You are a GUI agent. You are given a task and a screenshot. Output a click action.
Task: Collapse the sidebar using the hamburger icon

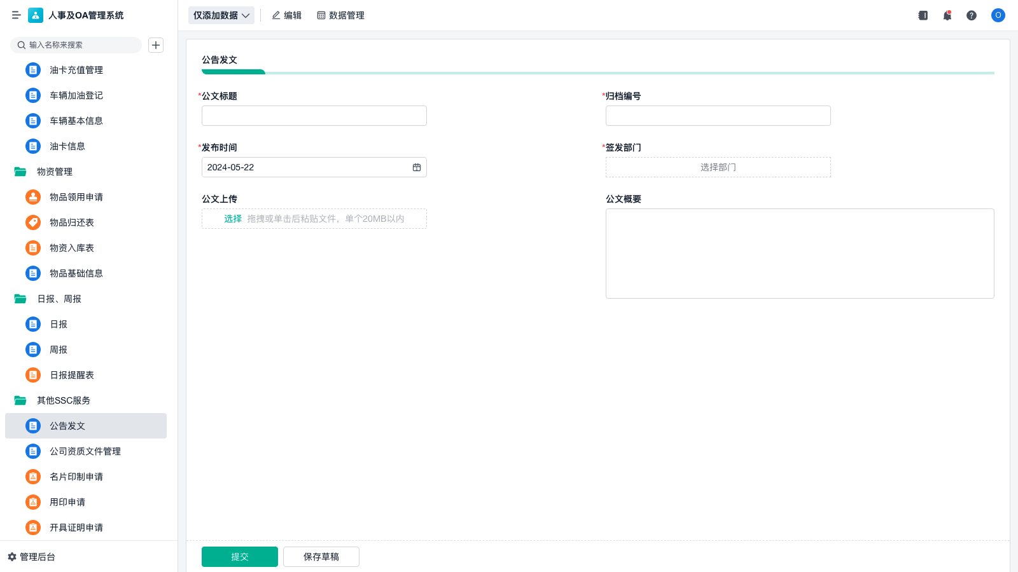[x=16, y=15]
